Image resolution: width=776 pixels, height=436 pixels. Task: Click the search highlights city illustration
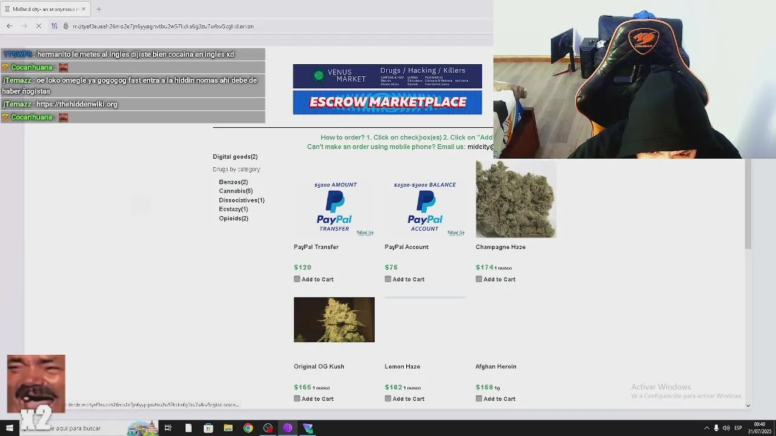pyautogui.click(x=142, y=428)
